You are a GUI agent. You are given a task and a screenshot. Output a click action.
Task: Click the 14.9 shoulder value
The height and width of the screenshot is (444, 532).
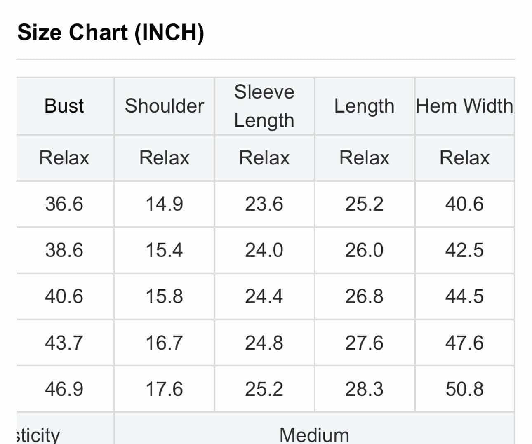point(164,204)
